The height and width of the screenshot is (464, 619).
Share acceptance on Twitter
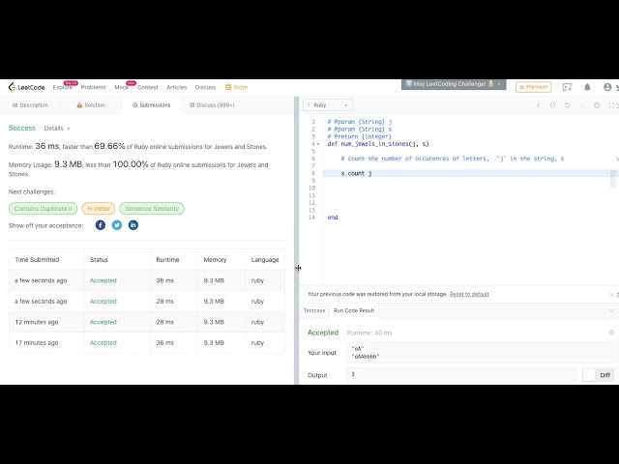(117, 225)
